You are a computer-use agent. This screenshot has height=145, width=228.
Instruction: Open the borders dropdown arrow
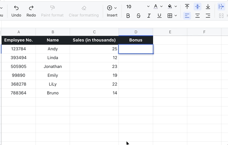click(176, 16)
